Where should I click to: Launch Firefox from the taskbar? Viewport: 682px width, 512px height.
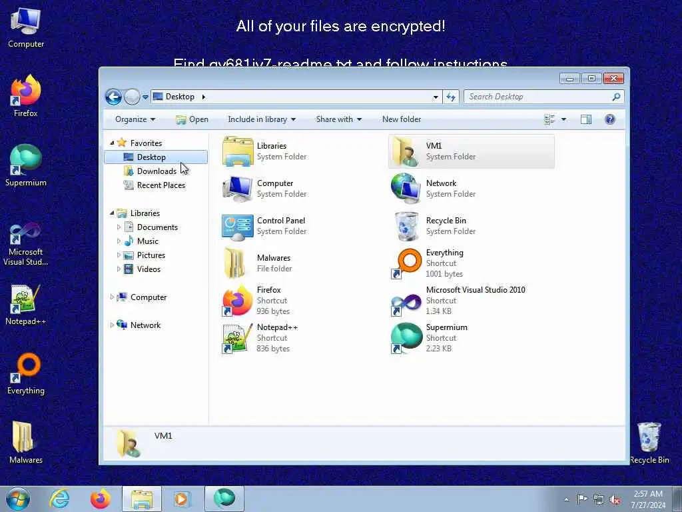101,499
